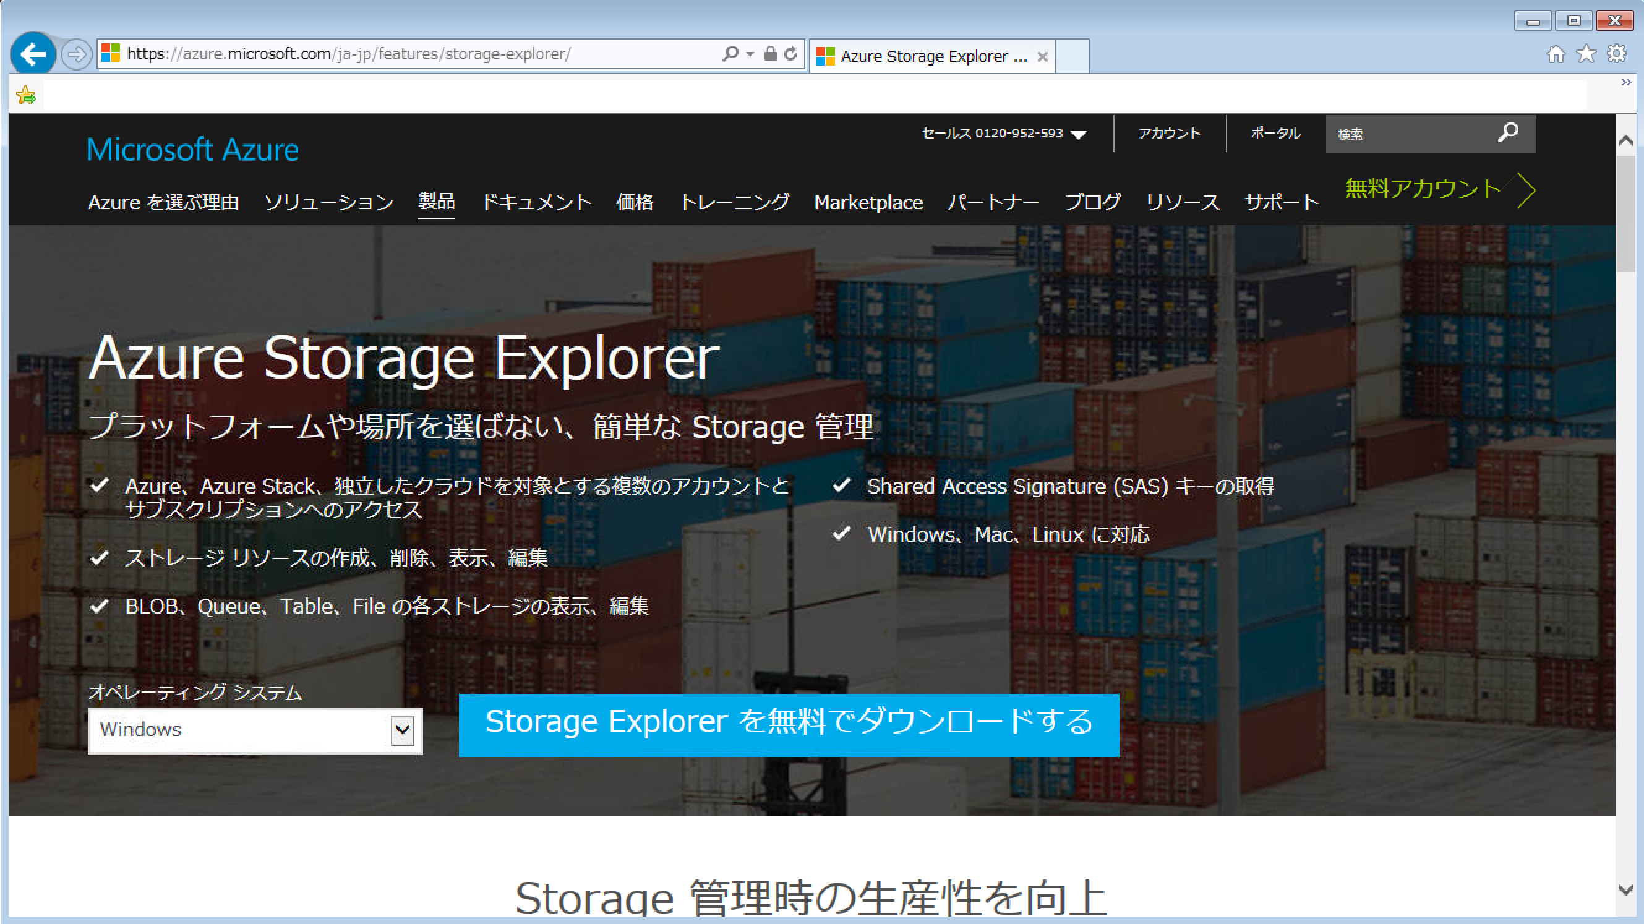Open the 無料アカウント link
This screenshot has width=1644, height=924.
point(1423,187)
